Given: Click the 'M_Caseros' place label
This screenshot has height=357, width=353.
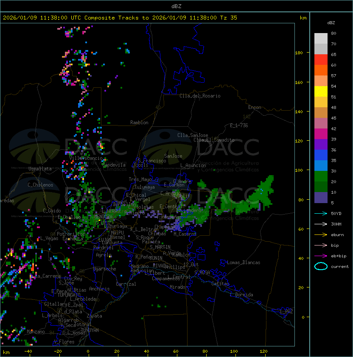Looking at the screenshot, I should [x=185, y=234].
